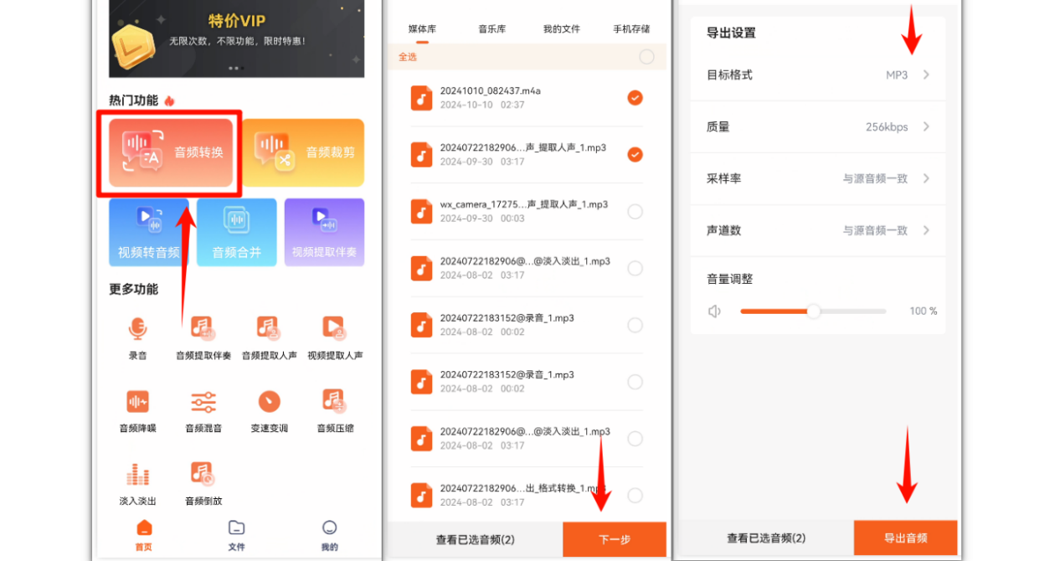Select the wx_camera_17275 file checkbox
Image resolution: width=1060 pixels, height=561 pixels.
coord(635,211)
